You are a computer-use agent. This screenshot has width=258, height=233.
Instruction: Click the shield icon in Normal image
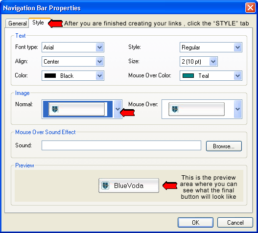(x=55, y=109)
